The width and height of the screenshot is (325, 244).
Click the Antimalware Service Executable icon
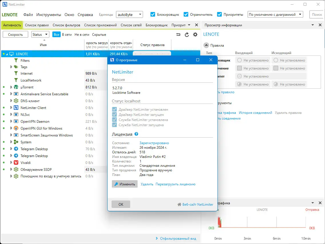click(16, 94)
